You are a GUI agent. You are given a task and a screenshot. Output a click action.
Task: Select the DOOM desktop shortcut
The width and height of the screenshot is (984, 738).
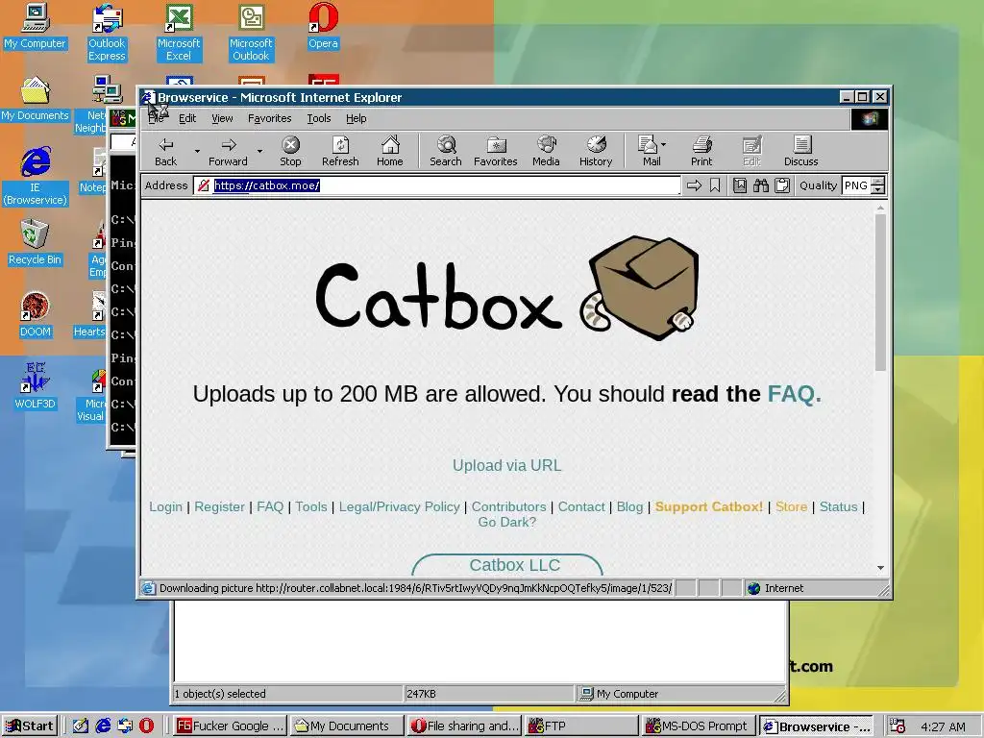pos(36,315)
